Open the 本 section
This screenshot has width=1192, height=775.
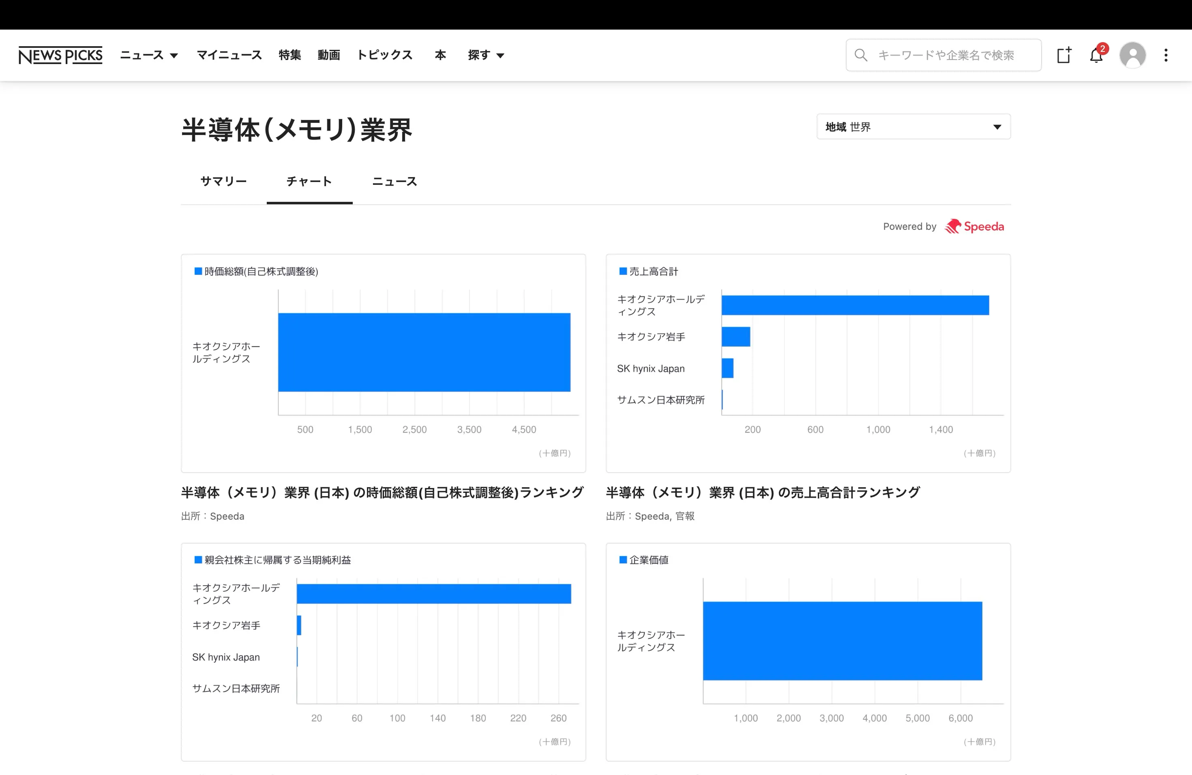(440, 55)
